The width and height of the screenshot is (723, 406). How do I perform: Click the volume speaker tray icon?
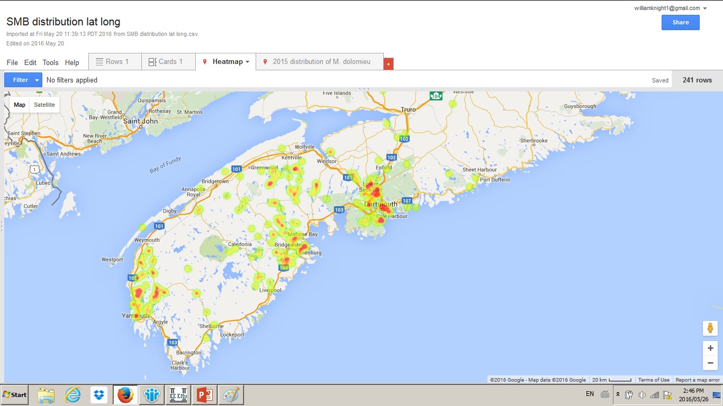pos(642,395)
